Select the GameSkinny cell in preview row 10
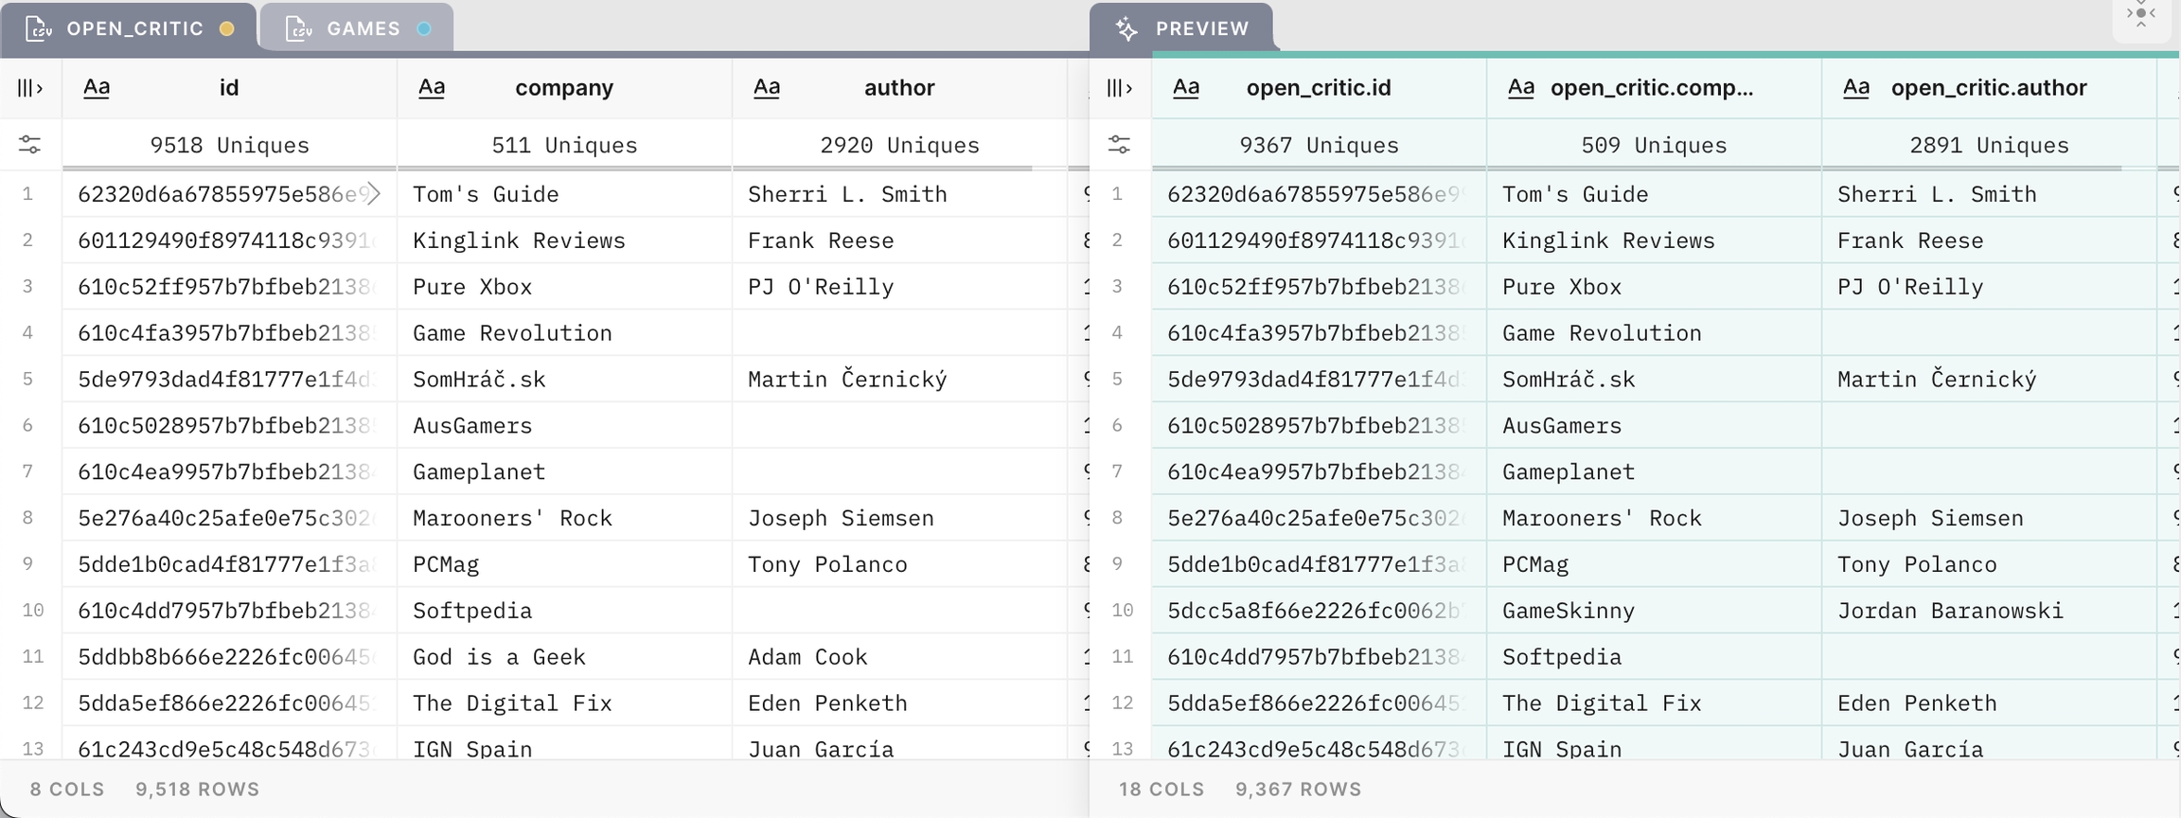The height and width of the screenshot is (818, 2181). (1568, 611)
